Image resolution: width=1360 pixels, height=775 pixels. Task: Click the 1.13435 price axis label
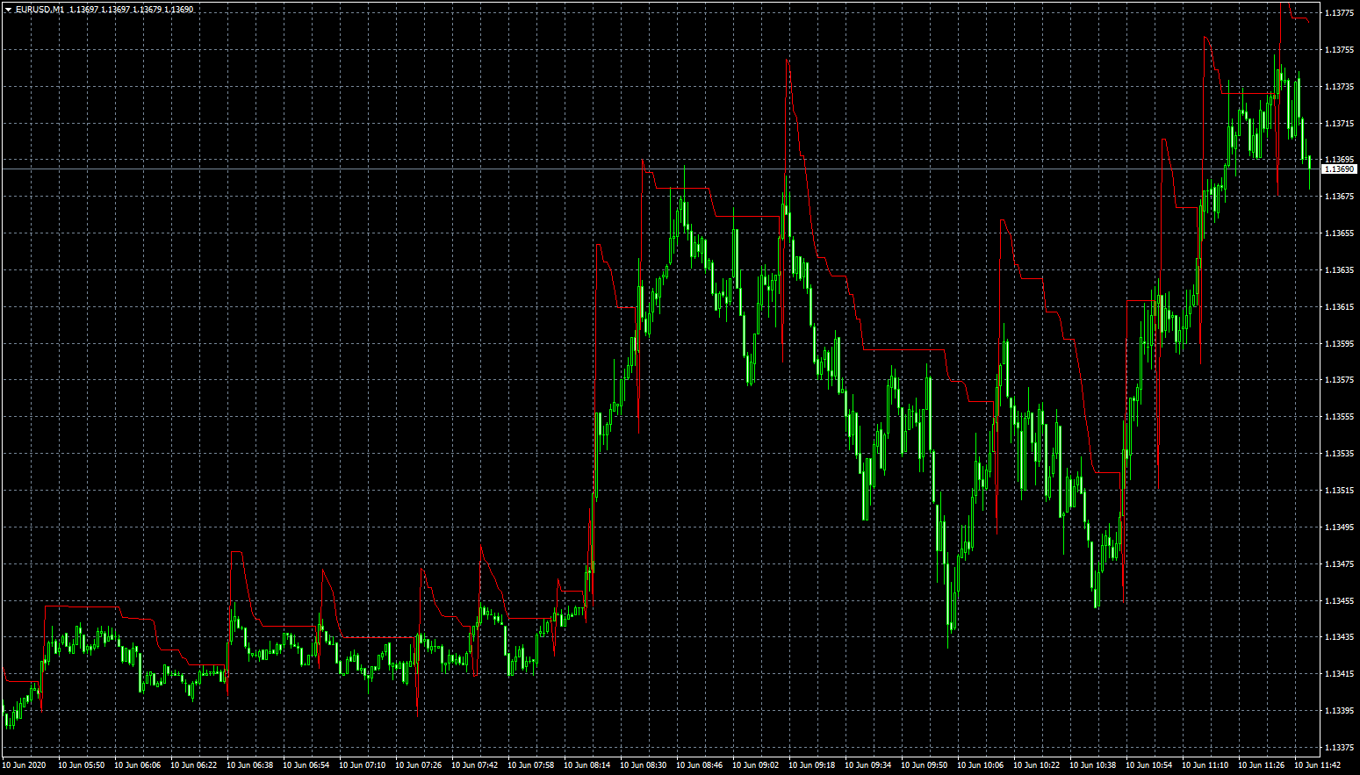coord(1339,637)
